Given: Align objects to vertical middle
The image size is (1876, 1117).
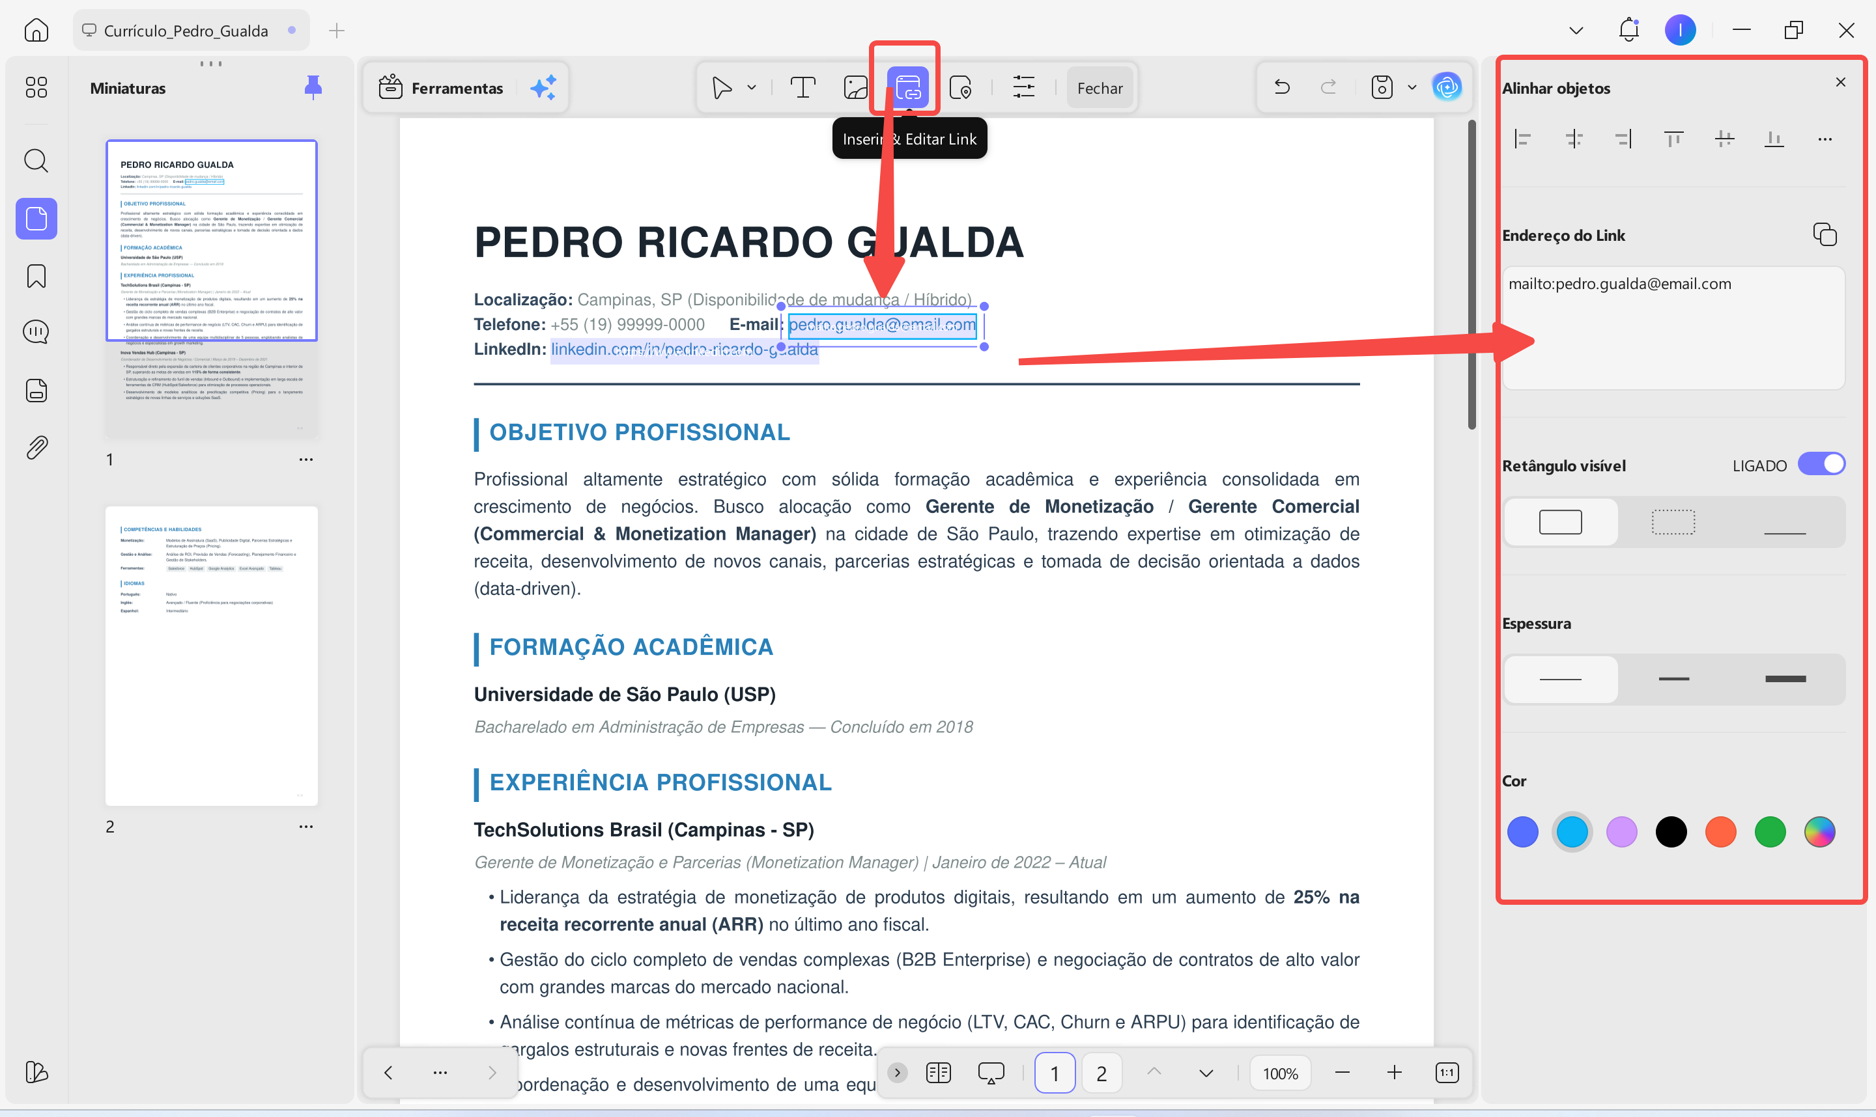Looking at the screenshot, I should click(1724, 139).
